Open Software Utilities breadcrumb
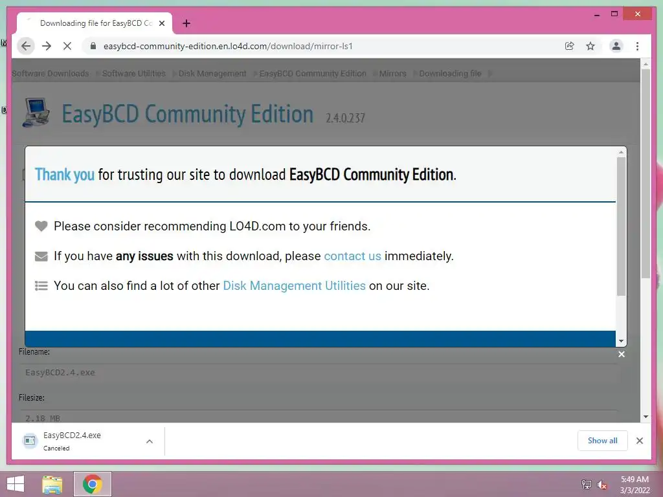Image resolution: width=663 pixels, height=497 pixels. click(133, 74)
